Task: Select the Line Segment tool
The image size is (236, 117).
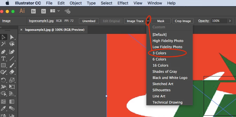Action: 12,59
